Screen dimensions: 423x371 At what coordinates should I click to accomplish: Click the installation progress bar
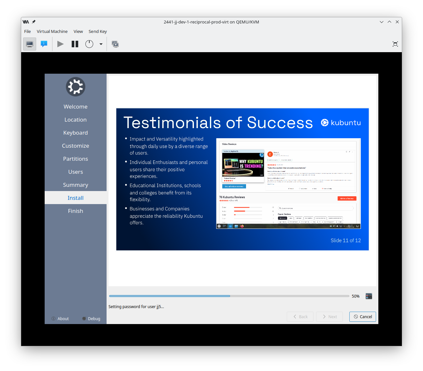pos(229,296)
